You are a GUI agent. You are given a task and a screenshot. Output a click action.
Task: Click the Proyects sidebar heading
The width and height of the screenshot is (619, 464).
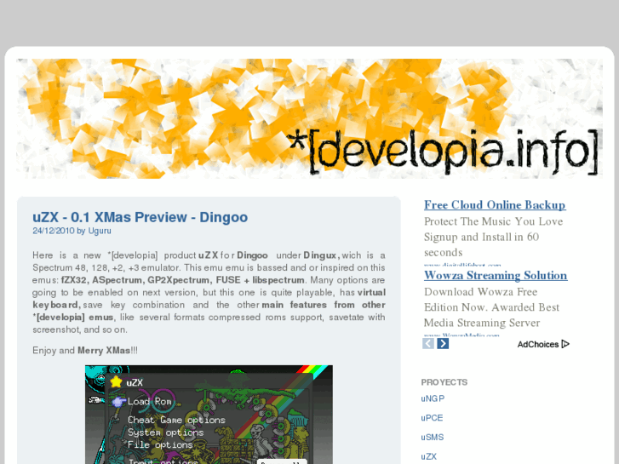click(444, 382)
